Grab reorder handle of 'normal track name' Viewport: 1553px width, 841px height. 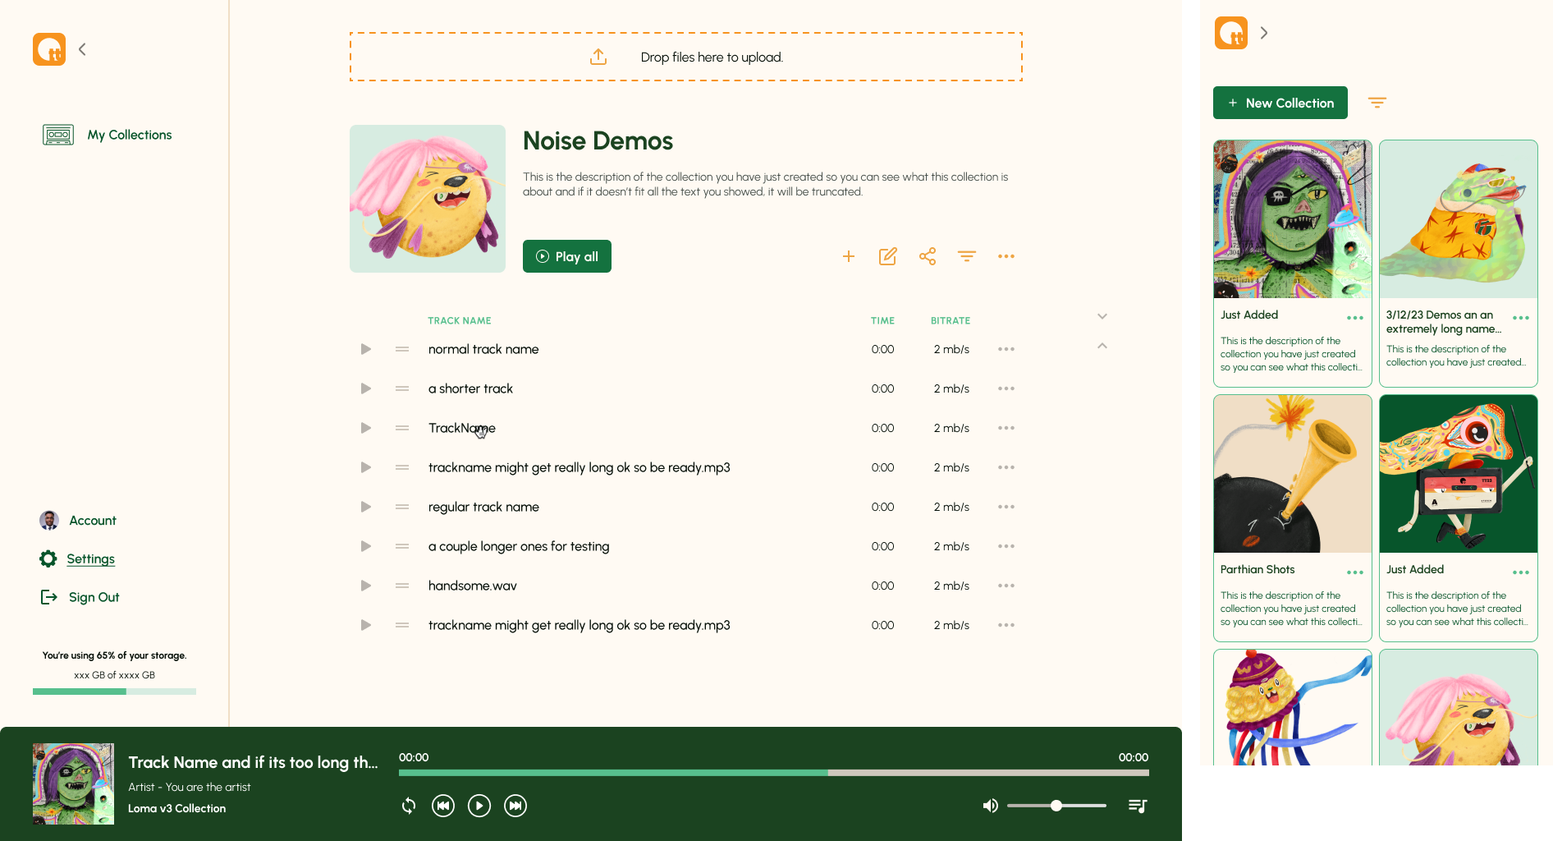click(x=402, y=349)
